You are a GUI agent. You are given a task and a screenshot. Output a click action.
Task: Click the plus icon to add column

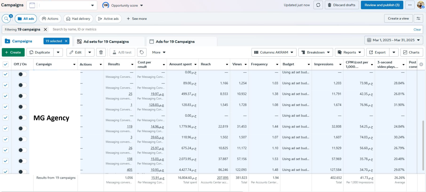421,64
